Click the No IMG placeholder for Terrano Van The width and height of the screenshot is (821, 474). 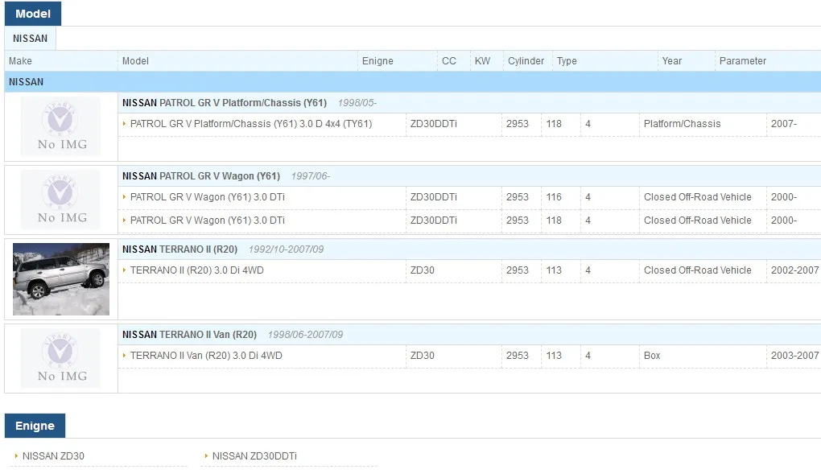(x=61, y=358)
